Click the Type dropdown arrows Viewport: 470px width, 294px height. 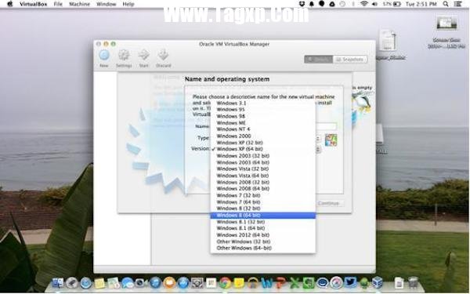point(318,139)
